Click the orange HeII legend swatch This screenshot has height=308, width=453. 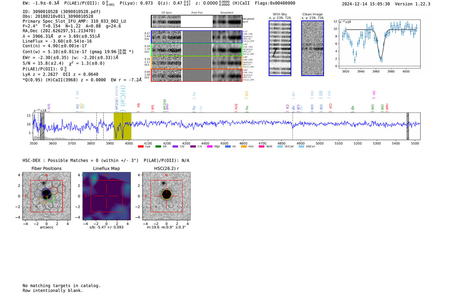coord(244,146)
